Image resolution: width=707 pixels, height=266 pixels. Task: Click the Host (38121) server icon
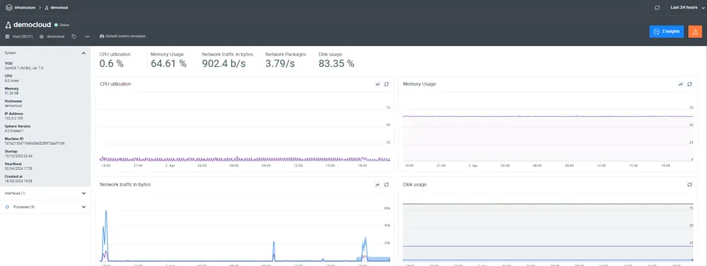tap(7, 36)
